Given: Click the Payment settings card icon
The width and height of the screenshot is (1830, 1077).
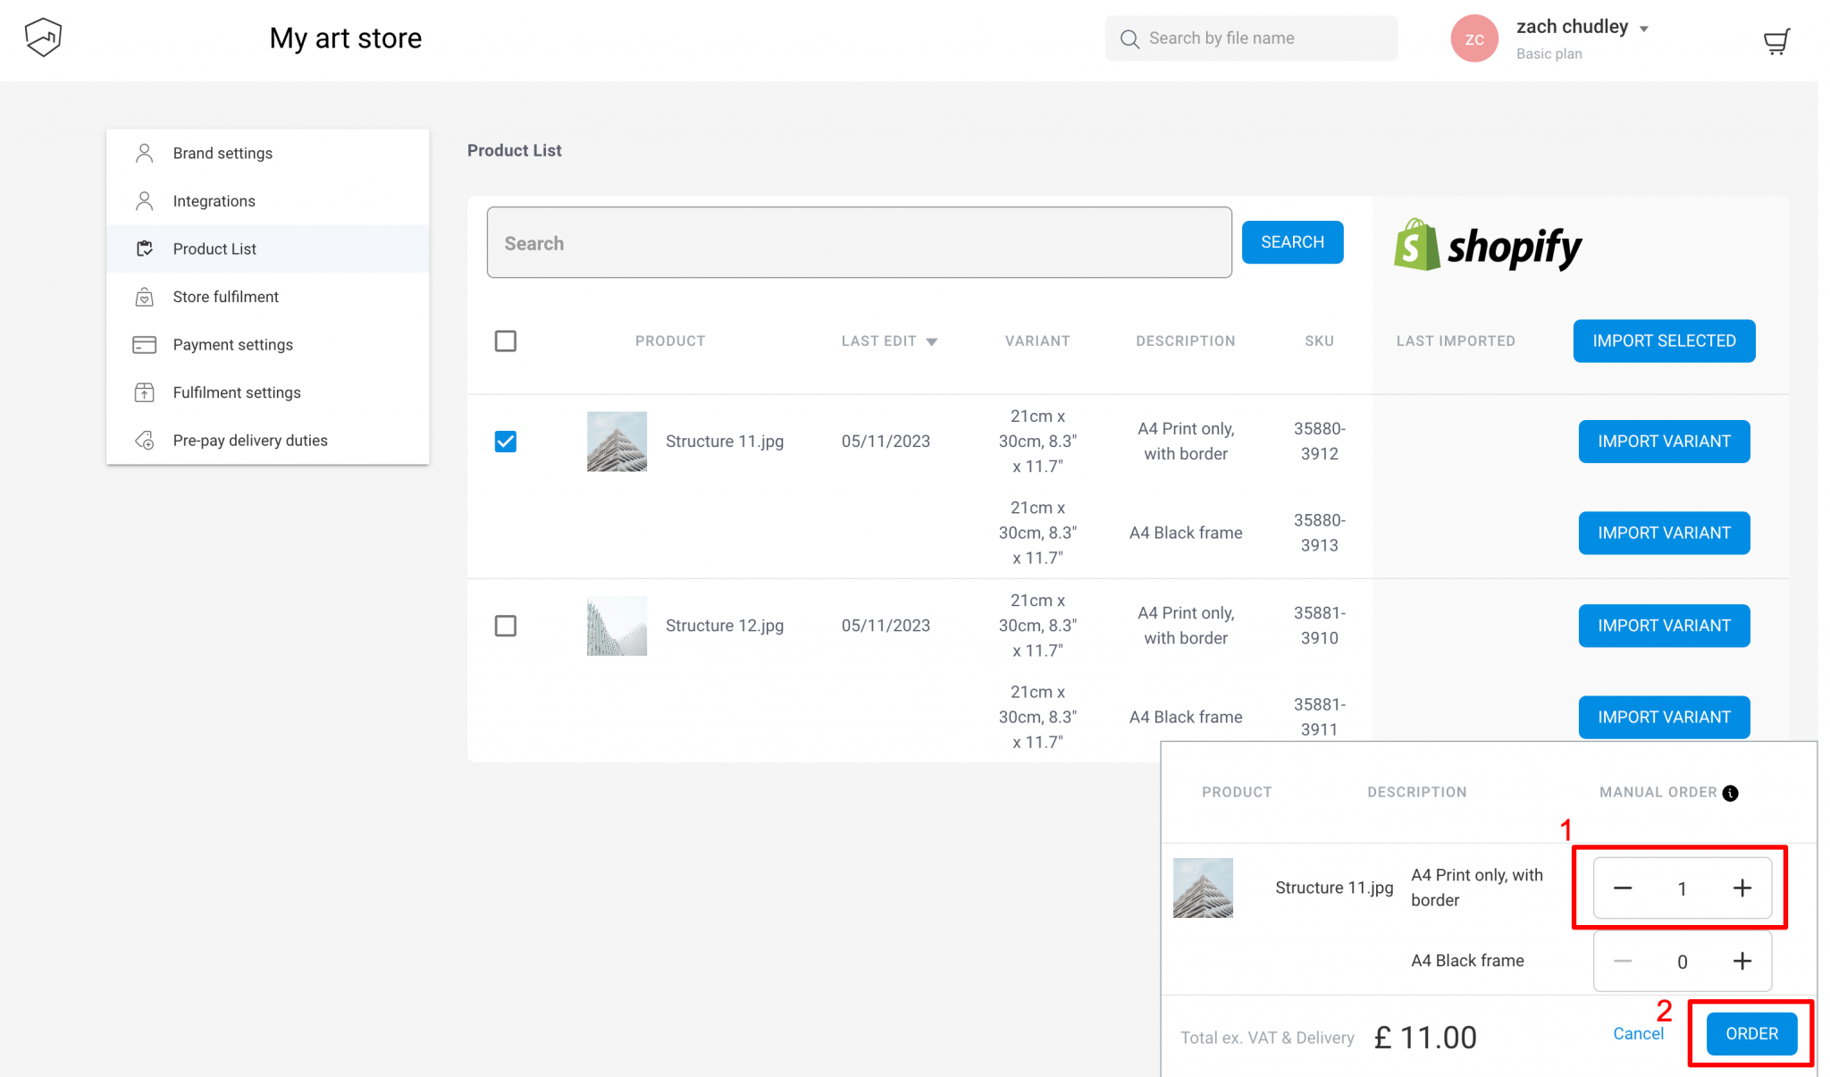Looking at the screenshot, I should pyautogui.click(x=144, y=344).
